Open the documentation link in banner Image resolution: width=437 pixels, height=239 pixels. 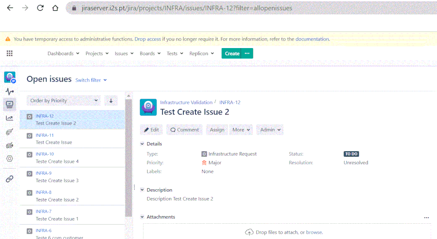(312, 39)
